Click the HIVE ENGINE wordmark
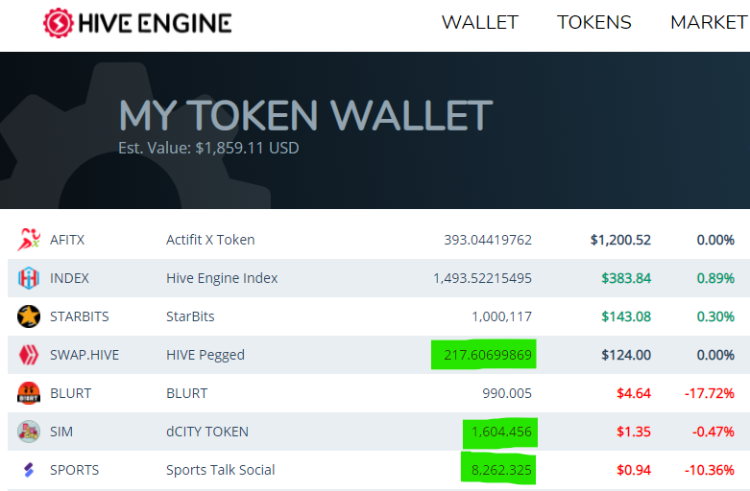This screenshot has height=491, width=750. [x=155, y=23]
